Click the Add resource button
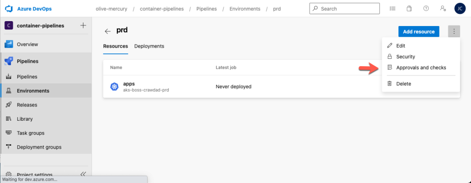 (x=419, y=31)
